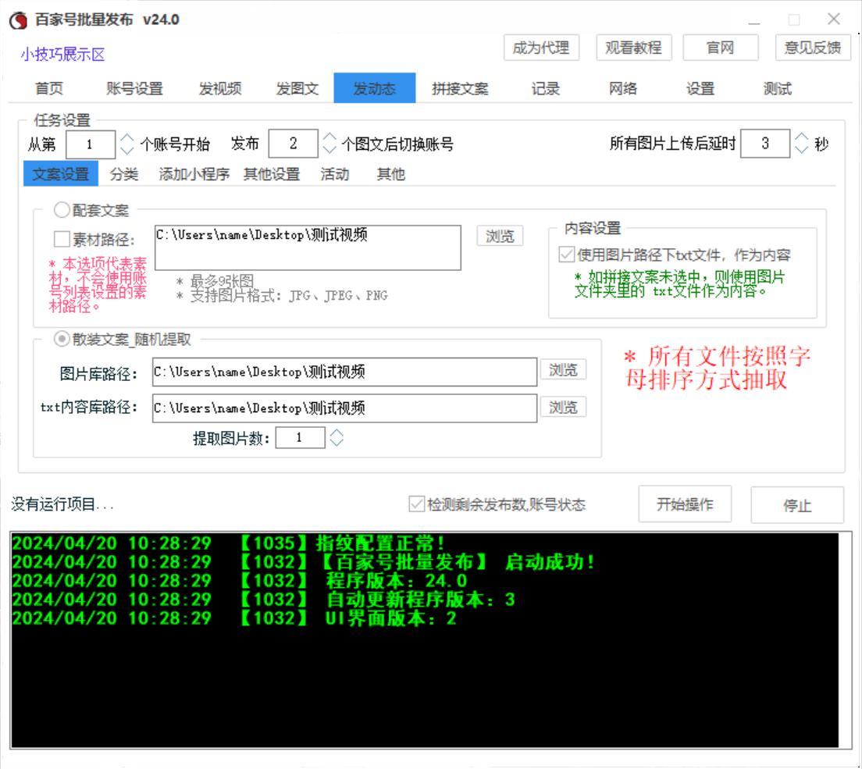The height and width of the screenshot is (769, 862).
Task: Switch to the 其他设置 sub-tab
Action: coord(272,174)
